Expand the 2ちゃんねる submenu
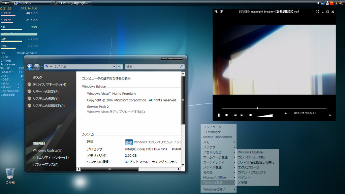Screen dimensions: 345x194 point(219,152)
